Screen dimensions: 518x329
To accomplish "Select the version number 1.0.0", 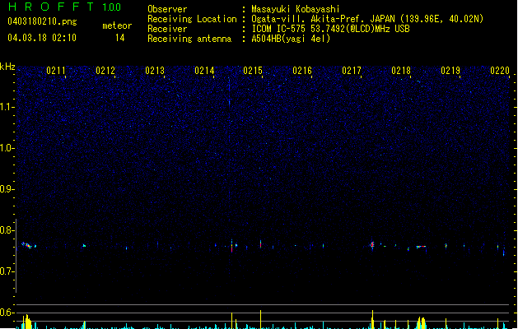I will (111, 7).
